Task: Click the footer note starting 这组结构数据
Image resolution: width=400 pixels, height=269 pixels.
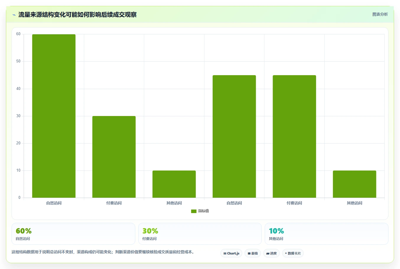Action: point(103,252)
